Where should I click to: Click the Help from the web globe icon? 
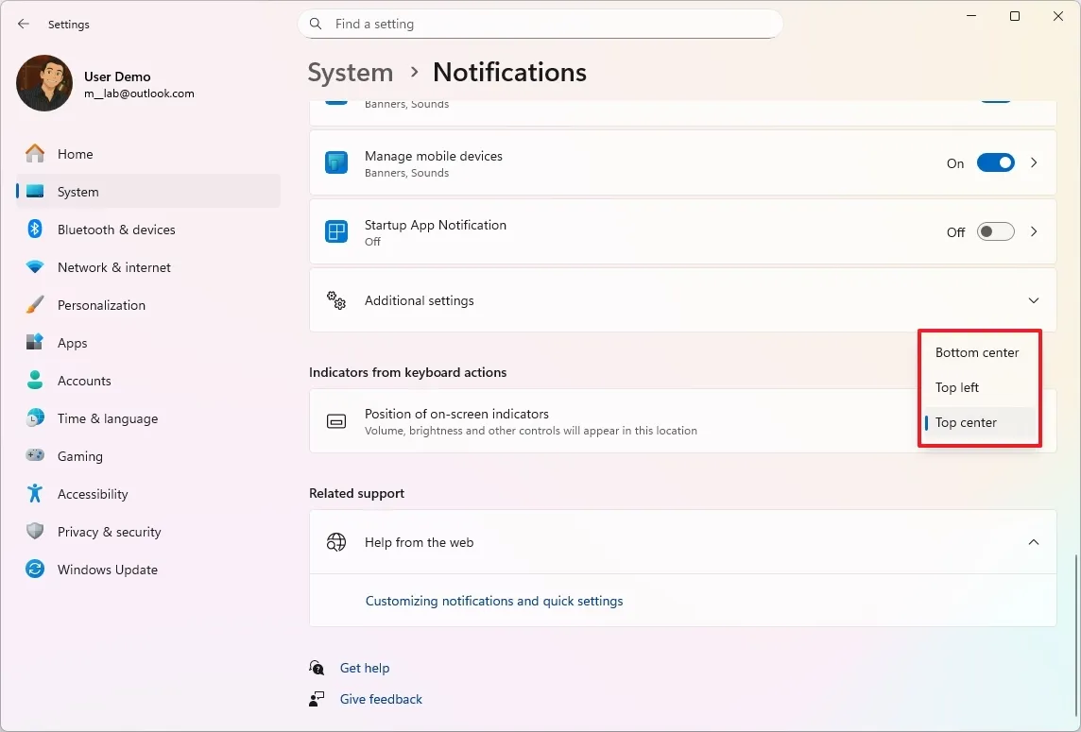(x=335, y=542)
